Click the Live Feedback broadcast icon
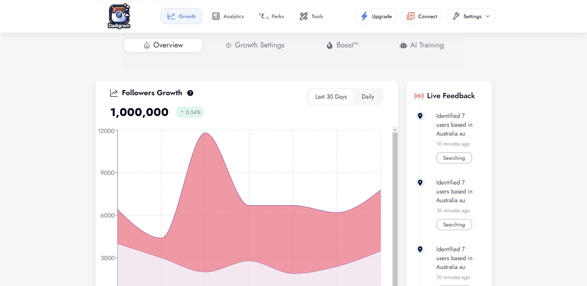587x286 pixels. click(419, 96)
